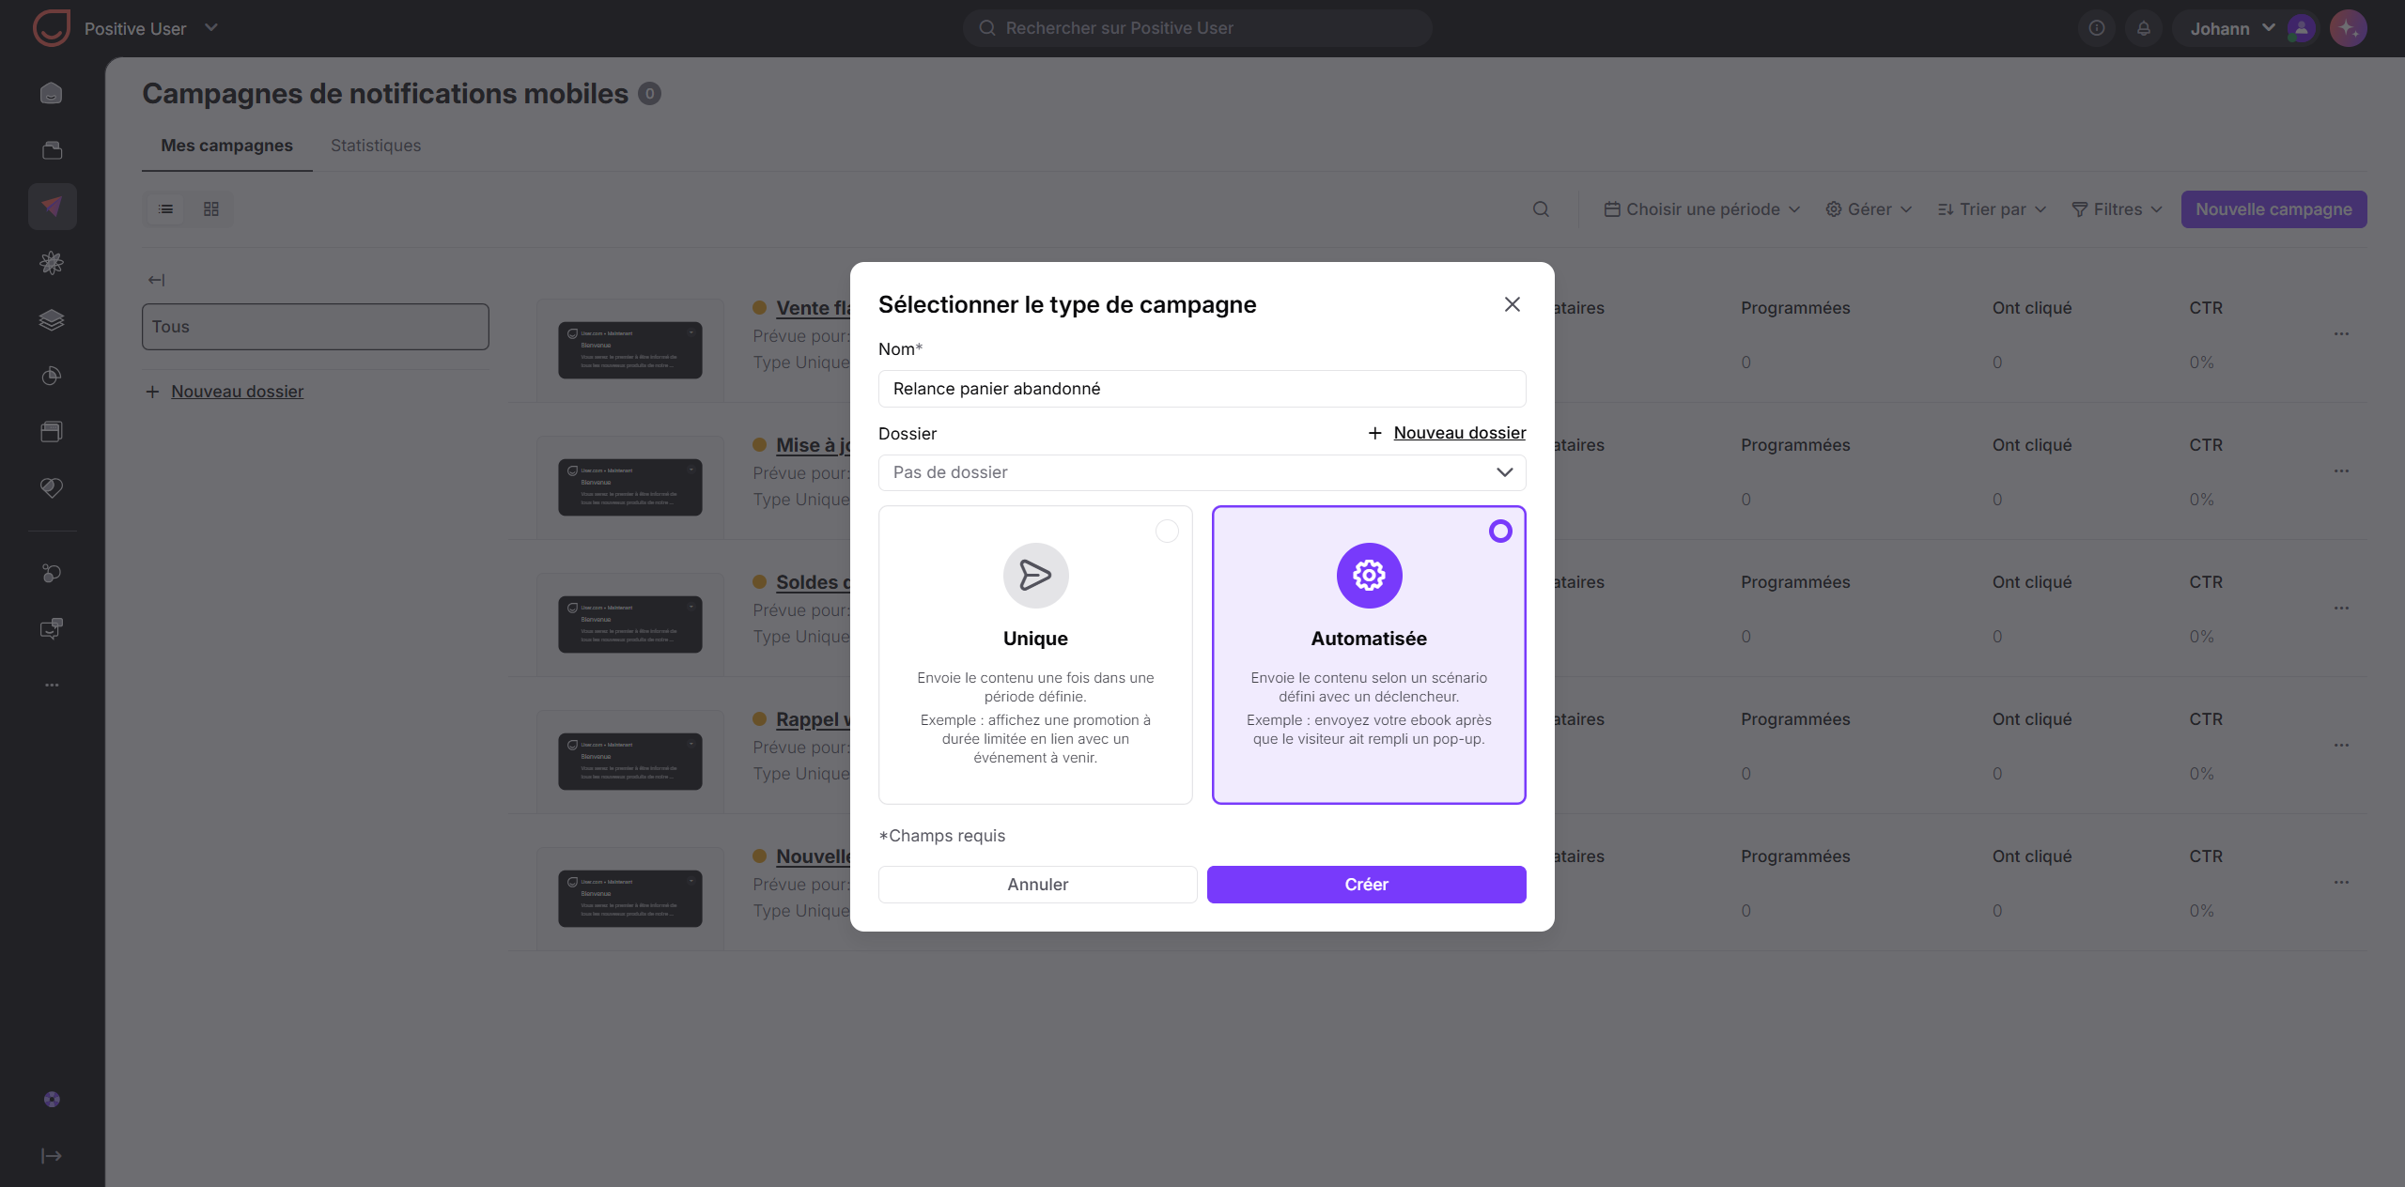Switch to list view icon
2405x1187 pixels.
[x=166, y=208]
